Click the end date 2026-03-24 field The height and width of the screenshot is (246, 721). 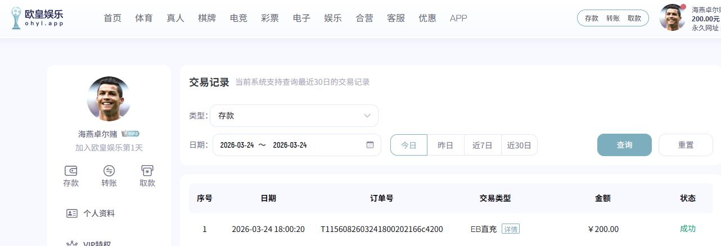point(290,145)
